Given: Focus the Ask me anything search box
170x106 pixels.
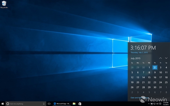Looking at the screenshot, I should (26, 104).
